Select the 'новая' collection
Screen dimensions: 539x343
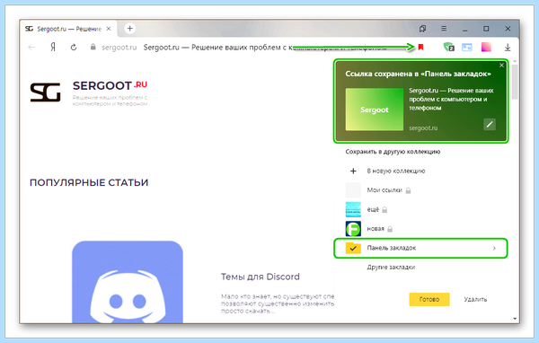[376, 229]
